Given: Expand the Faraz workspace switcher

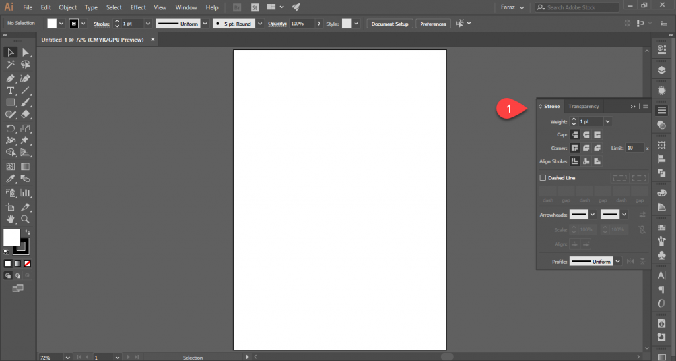Looking at the screenshot, I should 512,7.
